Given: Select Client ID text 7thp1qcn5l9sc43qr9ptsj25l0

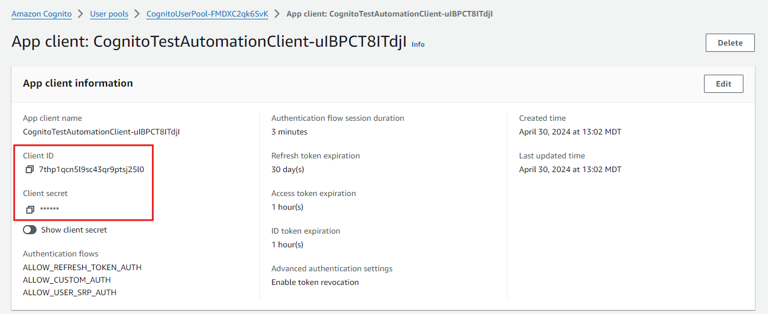Looking at the screenshot, I should (x=91, y=169).
